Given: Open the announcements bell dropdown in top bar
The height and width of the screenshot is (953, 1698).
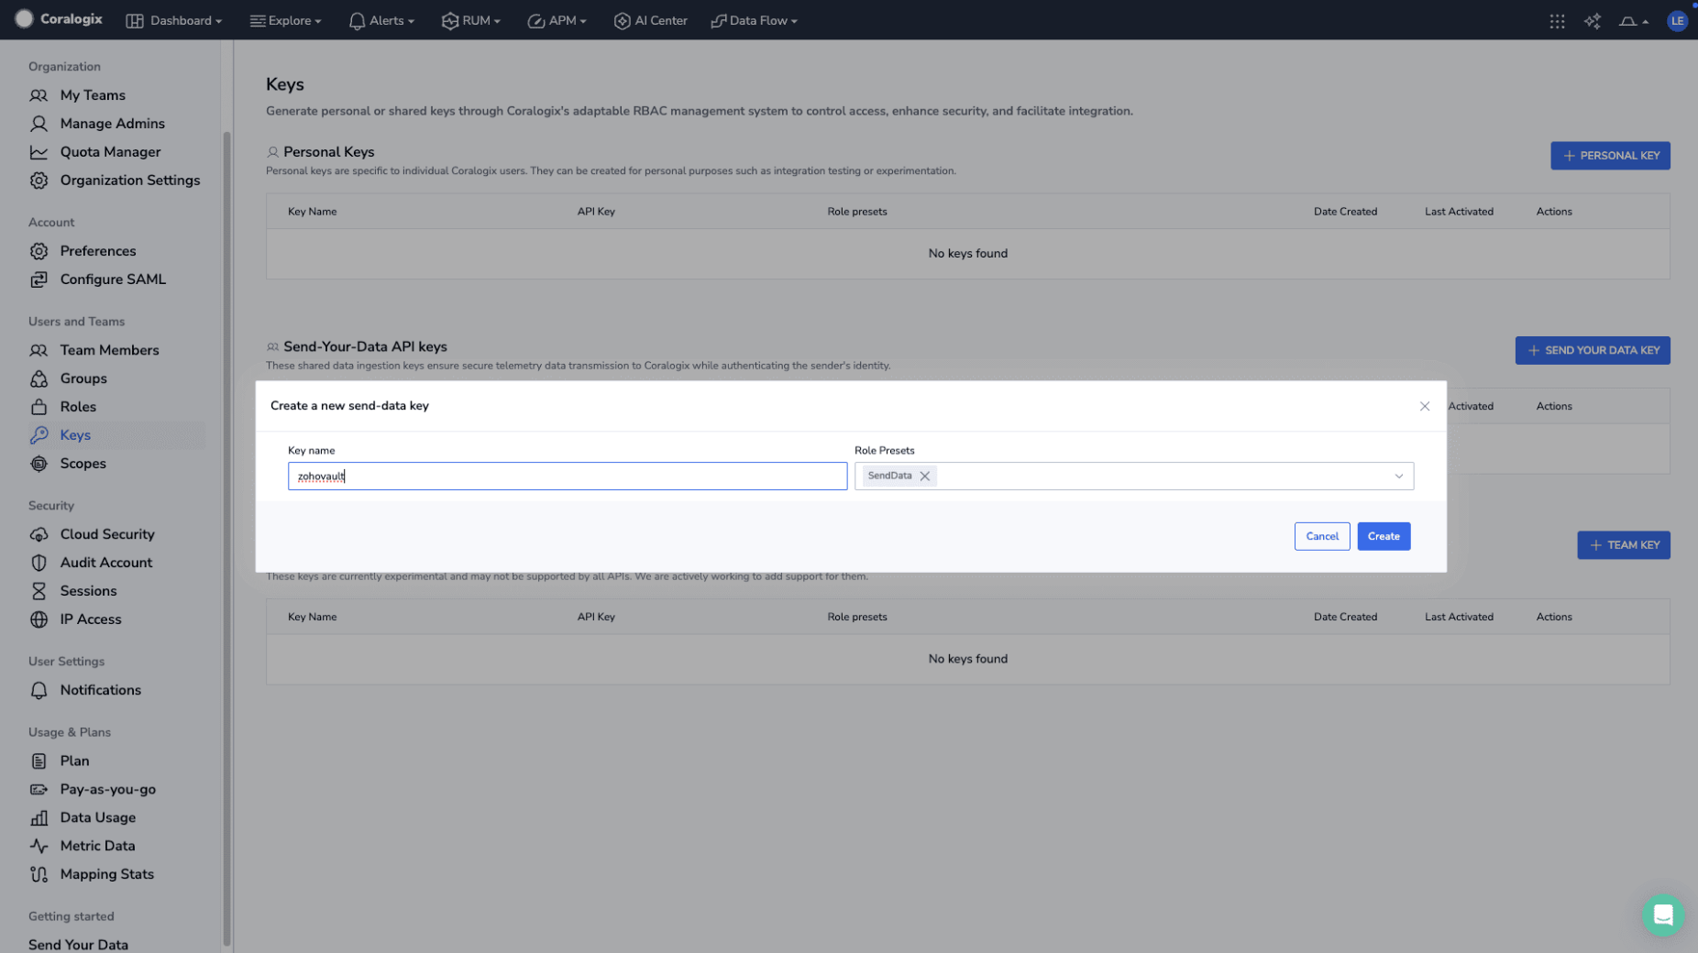Looking at the screenshot, I should coord(1633,21).
